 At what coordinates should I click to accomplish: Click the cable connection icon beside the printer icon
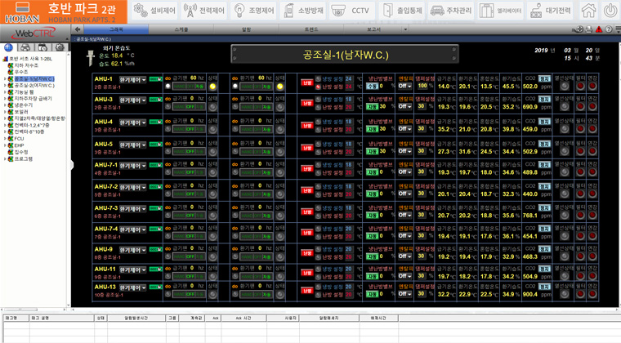click(578, 29)
